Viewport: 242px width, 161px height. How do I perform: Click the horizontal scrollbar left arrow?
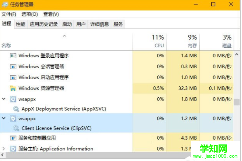2,155
